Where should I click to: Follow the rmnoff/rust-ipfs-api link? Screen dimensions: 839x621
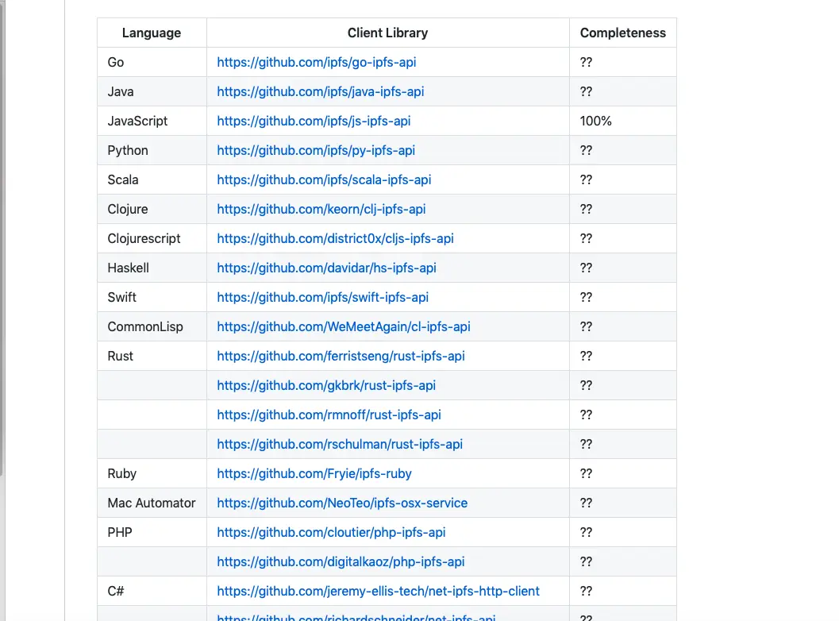tap(329, 415)
